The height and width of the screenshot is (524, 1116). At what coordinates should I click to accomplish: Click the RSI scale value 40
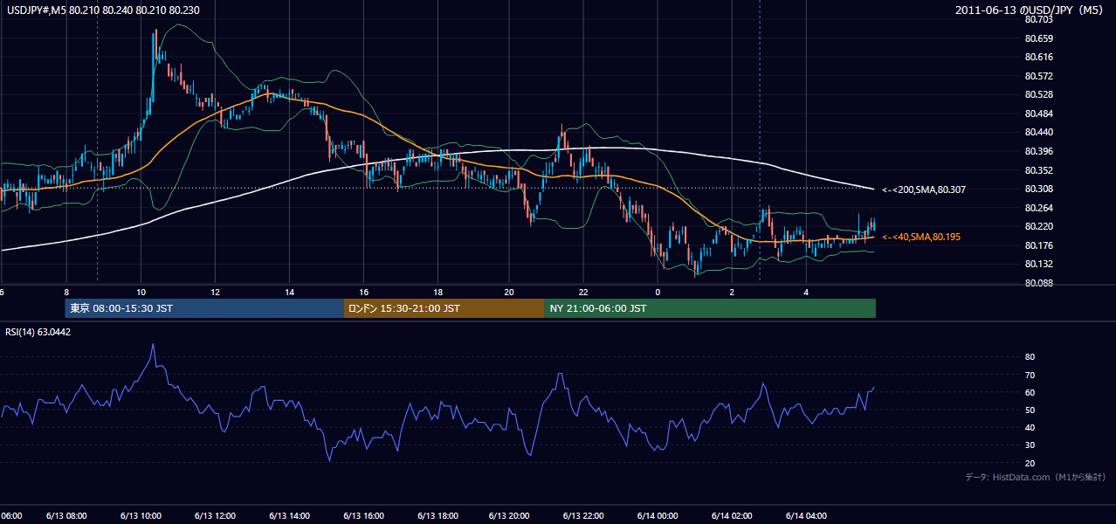click(1030, 427)
